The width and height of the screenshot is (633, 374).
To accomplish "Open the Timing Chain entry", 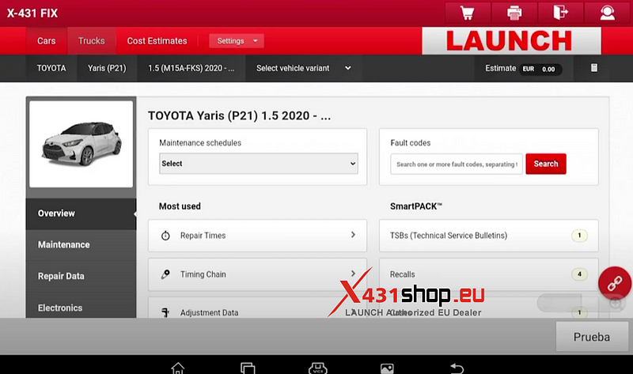I will [x=258, y=274].
